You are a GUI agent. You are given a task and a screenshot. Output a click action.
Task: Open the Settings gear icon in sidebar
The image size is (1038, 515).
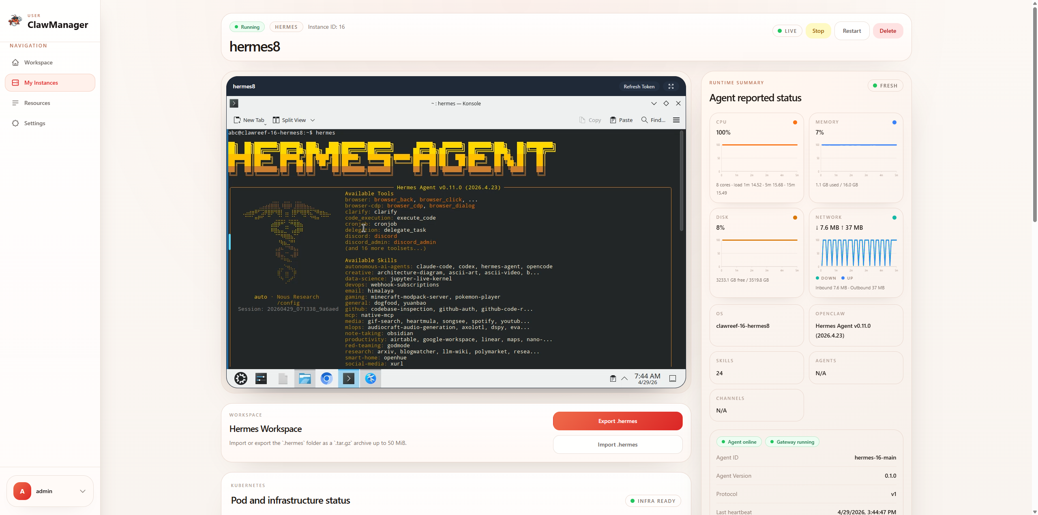tap(15, 123)
